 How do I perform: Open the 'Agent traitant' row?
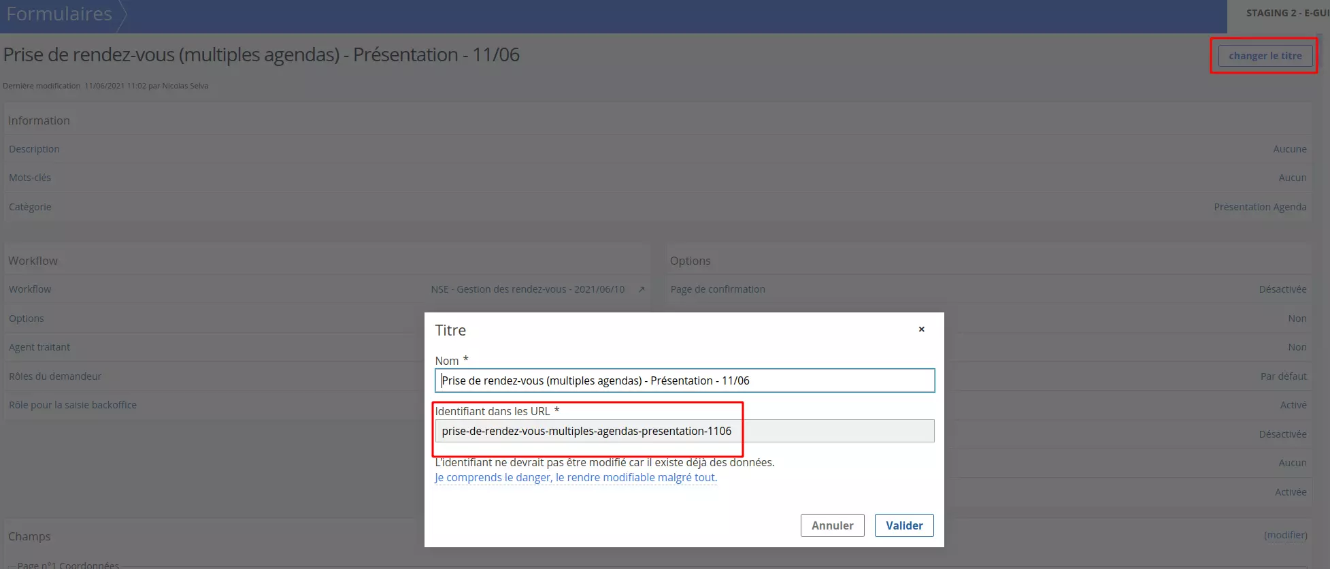tap(327, 347)
